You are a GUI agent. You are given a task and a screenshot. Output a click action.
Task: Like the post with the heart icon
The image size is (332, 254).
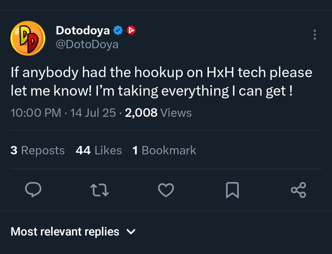[166, 190]
